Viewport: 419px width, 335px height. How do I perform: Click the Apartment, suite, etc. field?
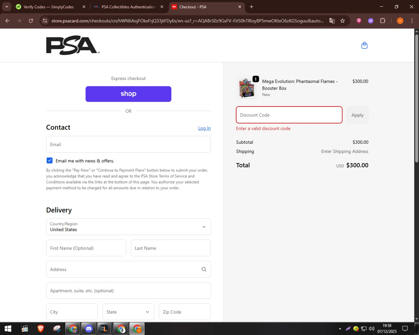point(128,291)
